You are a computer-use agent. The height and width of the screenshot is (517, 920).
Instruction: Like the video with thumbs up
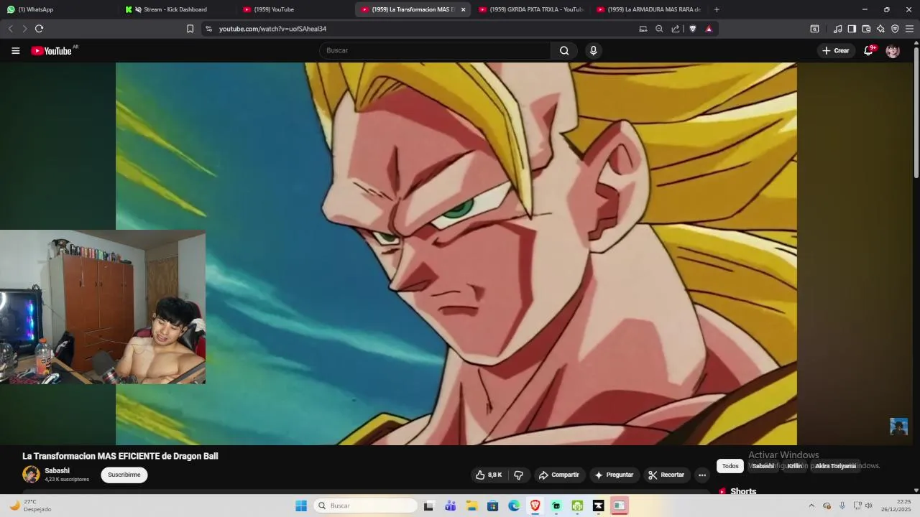(488, 475)
